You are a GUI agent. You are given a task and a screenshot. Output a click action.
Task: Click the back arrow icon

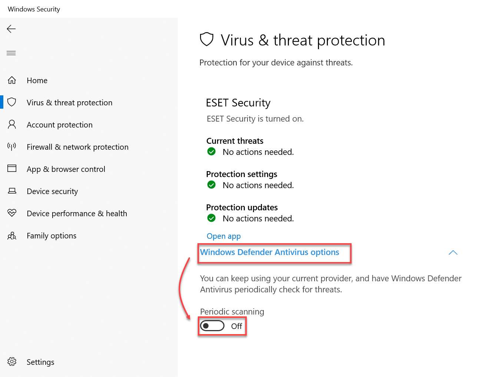point(11,29)
